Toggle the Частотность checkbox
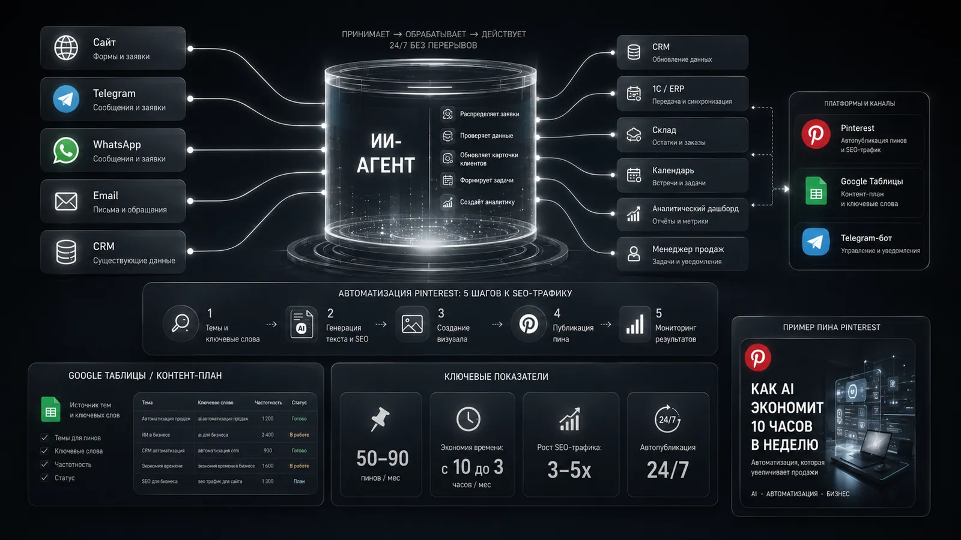This screenshot has width=961, height=540. (x=44, y=464)
